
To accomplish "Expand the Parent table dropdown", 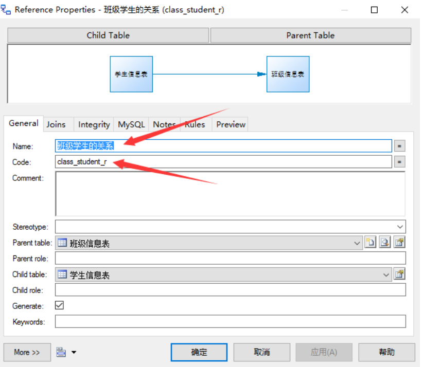I will [357, 243].
